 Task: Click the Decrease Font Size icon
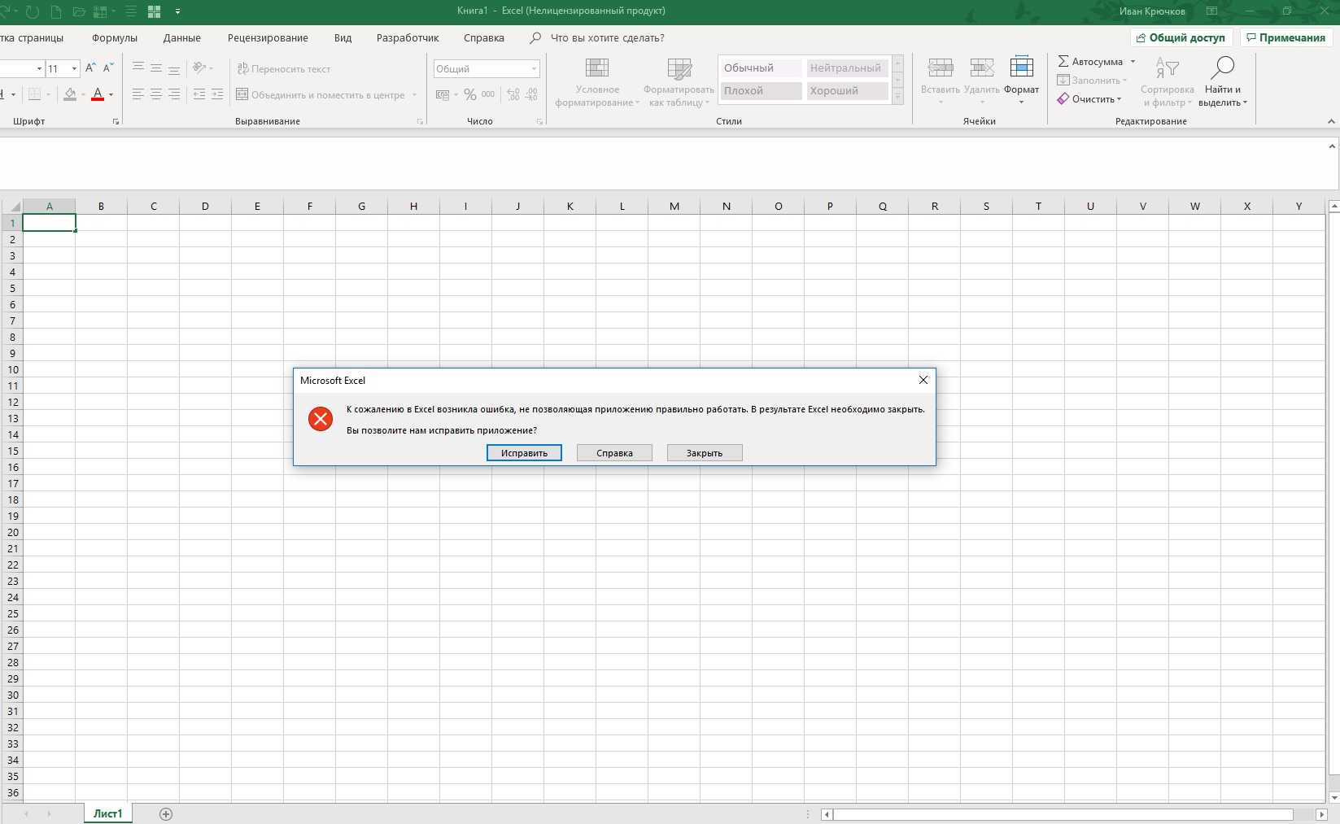tap(108, 68)
